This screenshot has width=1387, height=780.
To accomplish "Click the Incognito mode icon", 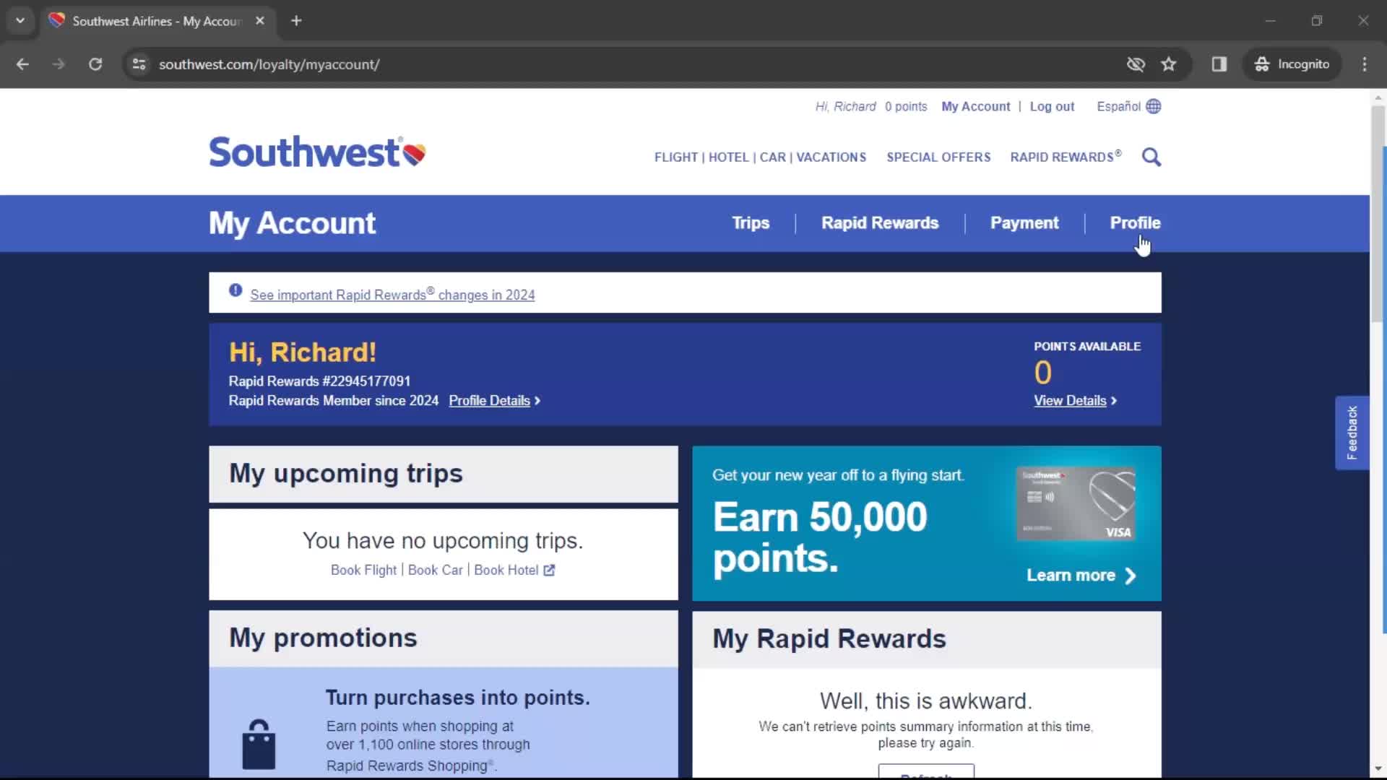I will [1261, 64].
